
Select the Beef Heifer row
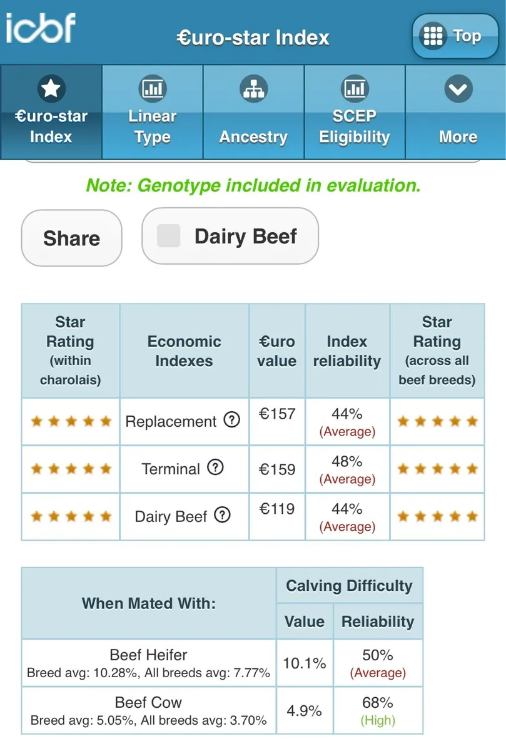click(x=222, y=663)
